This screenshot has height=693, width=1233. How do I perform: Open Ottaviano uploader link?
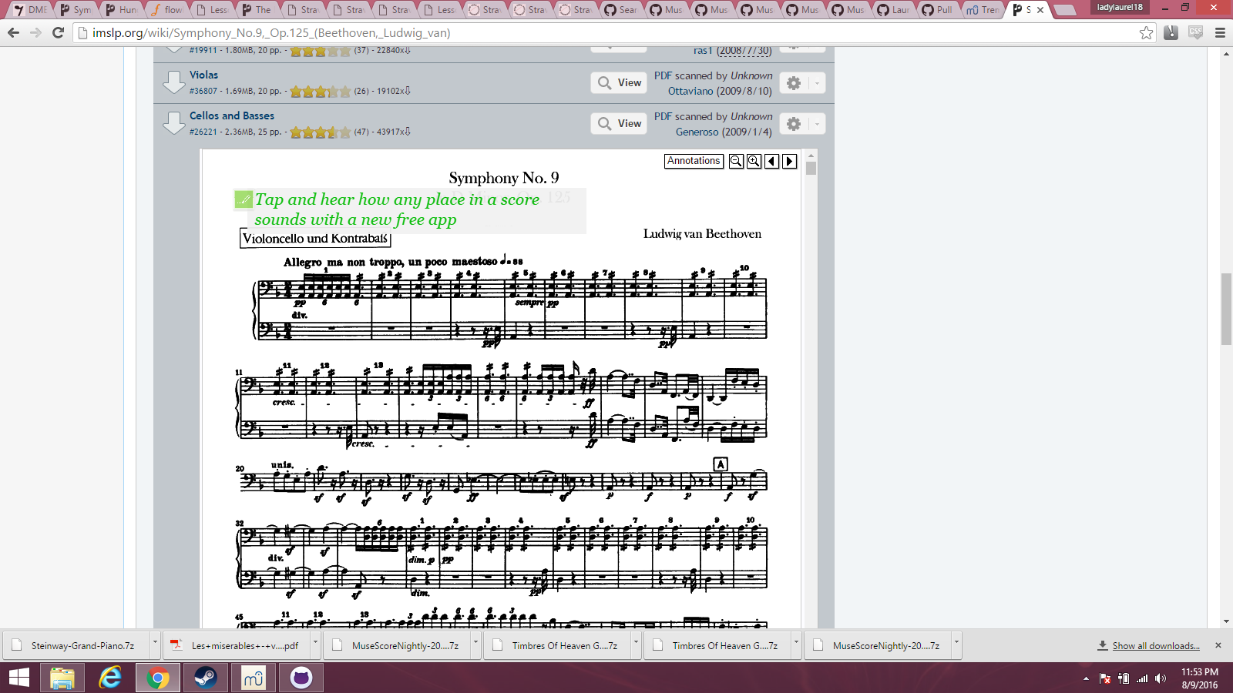click(x=690, y=91)
